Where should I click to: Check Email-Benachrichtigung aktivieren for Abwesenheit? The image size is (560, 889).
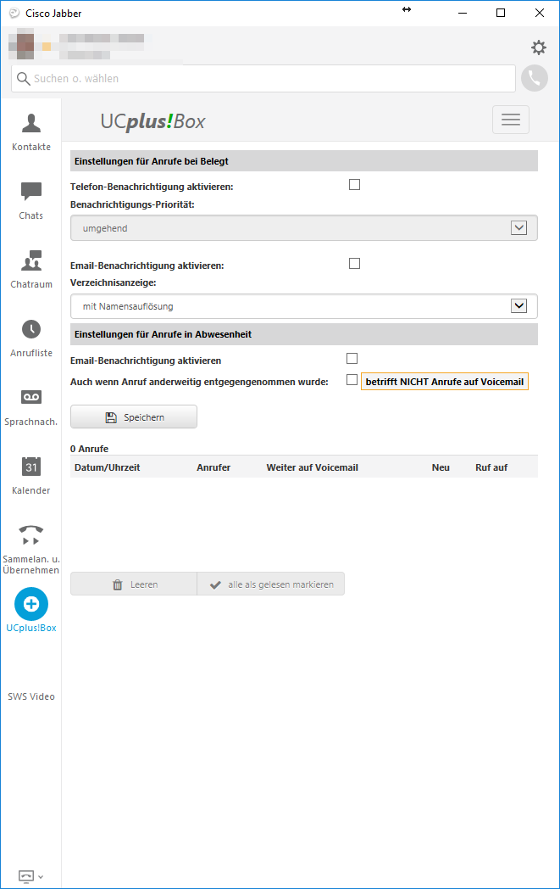pyautogui.click(x=352, y=358)
